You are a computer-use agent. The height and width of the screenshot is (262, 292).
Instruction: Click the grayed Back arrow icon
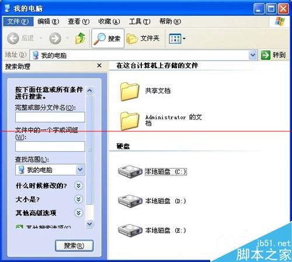13,39
